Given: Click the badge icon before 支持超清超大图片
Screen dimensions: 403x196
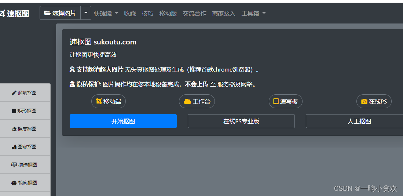Looking at the screenshot, I should [72, 70].
